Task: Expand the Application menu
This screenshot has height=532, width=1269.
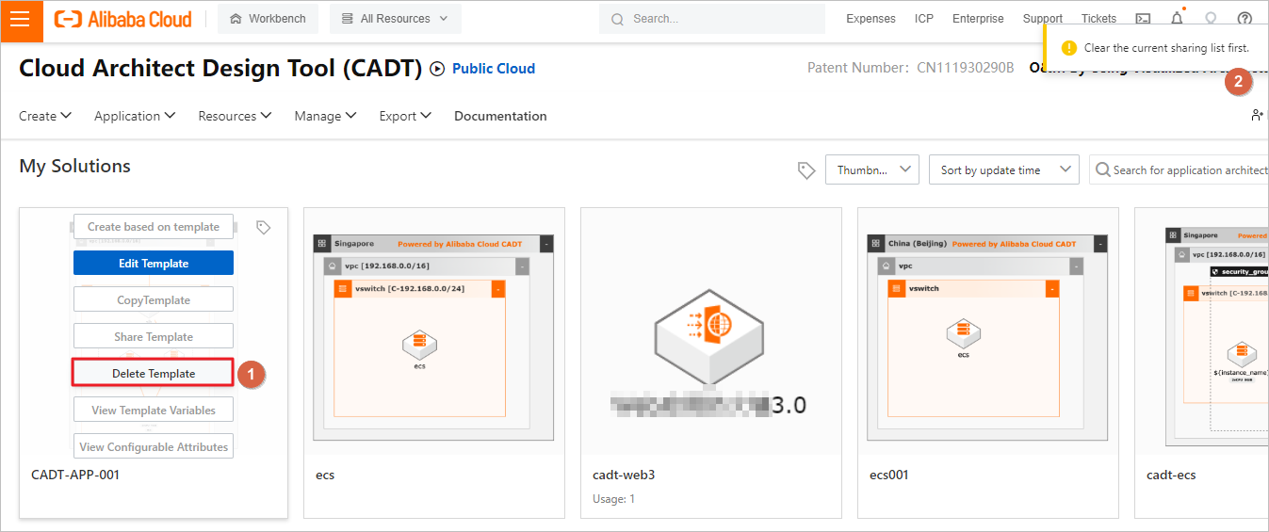Action: (135, 116)
